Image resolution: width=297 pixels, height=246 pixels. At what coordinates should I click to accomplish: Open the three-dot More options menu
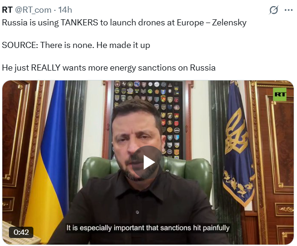coord(289,10)
